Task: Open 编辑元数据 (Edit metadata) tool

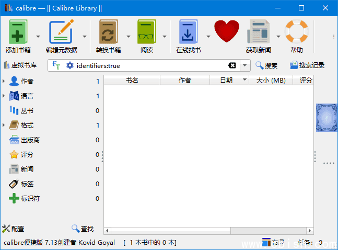Action: pyautogui.click(x=61, y=33)
